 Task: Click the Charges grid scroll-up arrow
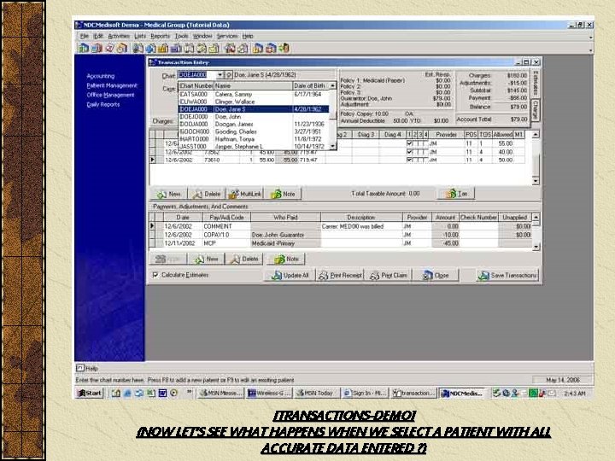coord(536,135)
